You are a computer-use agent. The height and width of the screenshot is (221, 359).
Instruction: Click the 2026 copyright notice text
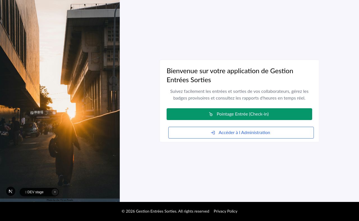pos(149,211)
